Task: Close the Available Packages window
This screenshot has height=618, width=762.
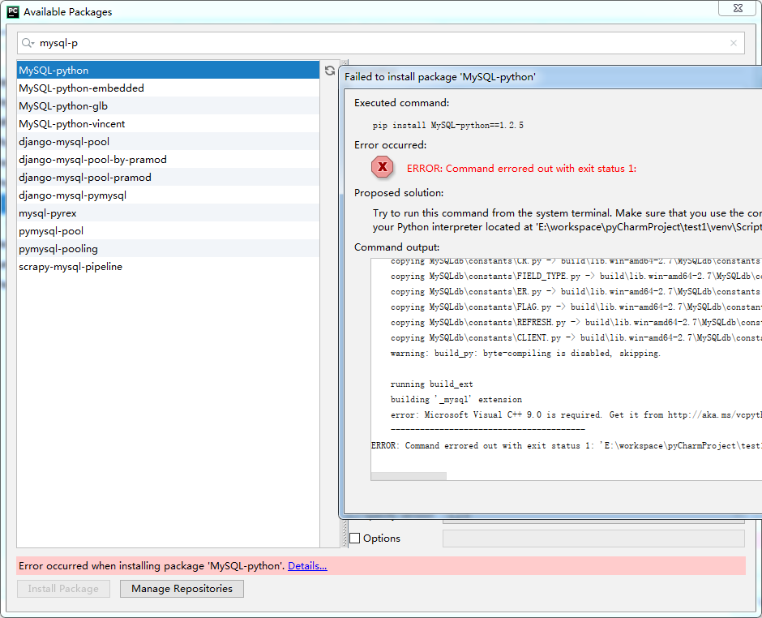Action: tap(738, 8)
